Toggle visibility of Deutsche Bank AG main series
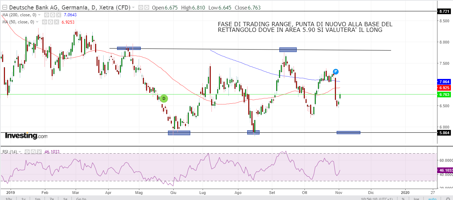Image resolution: width=453 pixels, height=200 pixels. coord(141,7)
